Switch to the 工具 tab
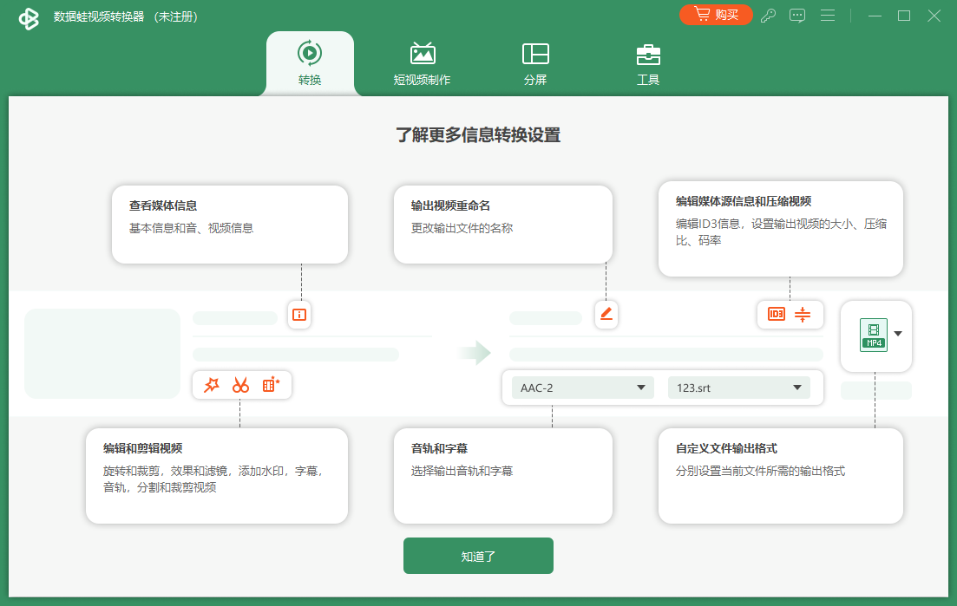Viewport: 957px width, 606px height. point(648,62)
